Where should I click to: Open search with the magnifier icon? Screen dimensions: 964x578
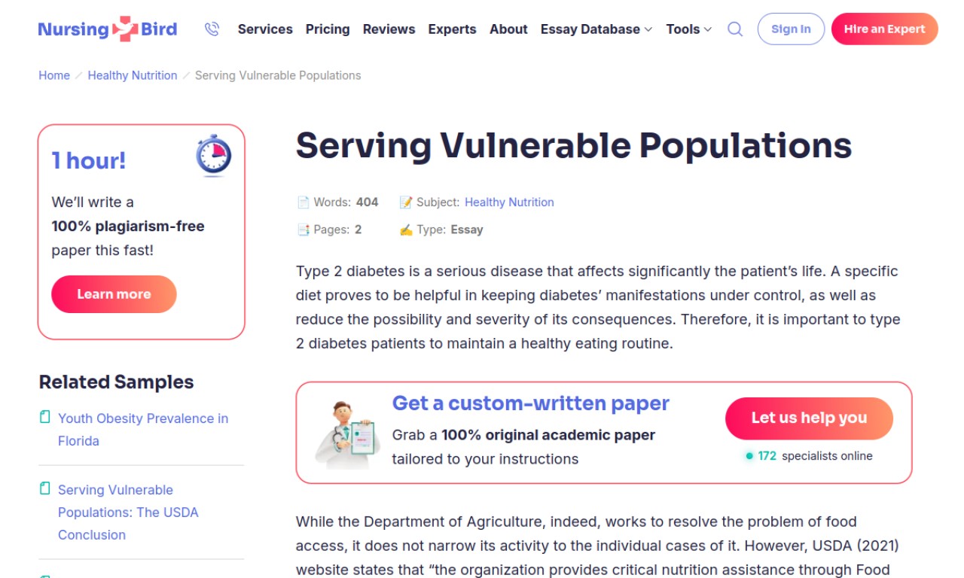pyautogui.click(x=735, y=29)
